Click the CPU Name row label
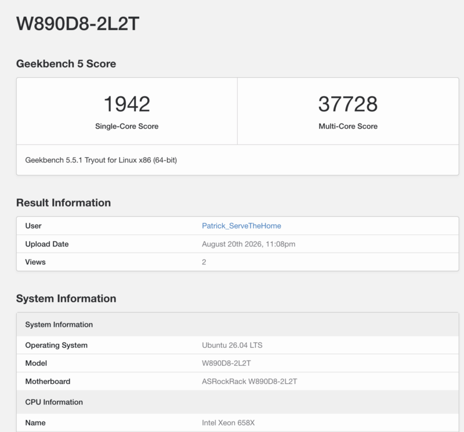The width and height of the screenshot is (464, 432). (35, 423)
